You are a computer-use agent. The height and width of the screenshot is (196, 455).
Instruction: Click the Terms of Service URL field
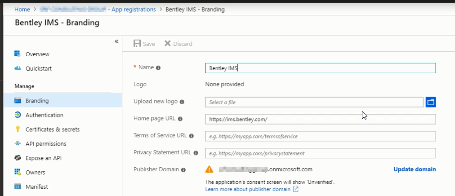320,136
